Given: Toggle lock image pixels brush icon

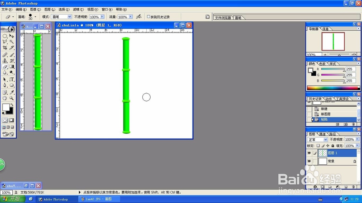Looking at the screenshot, I should [x=323, y=146].
